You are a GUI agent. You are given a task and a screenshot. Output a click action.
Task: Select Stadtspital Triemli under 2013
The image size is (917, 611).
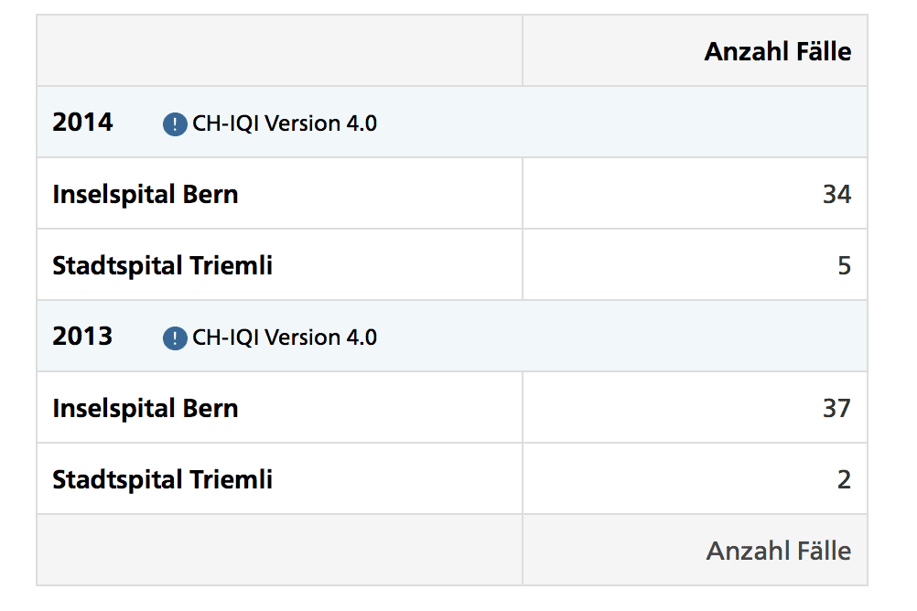[x=162, y=480]
